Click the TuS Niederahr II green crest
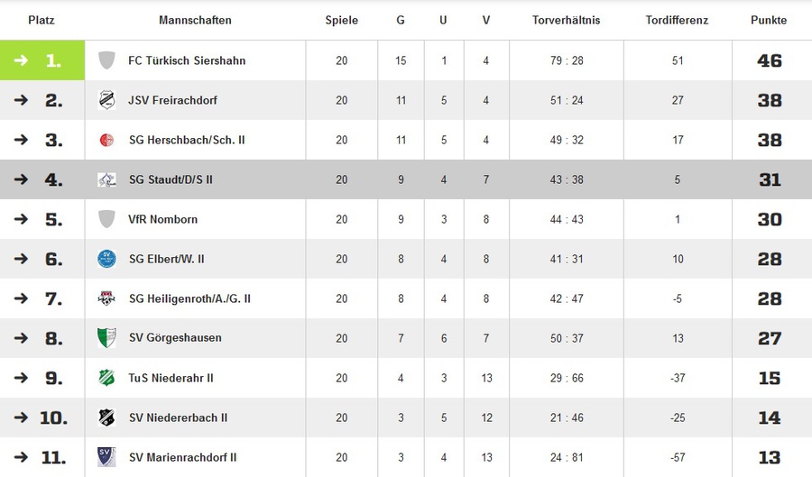Viewport: 812px width, 477px height. pyautogui.click(x=106, y=378)
